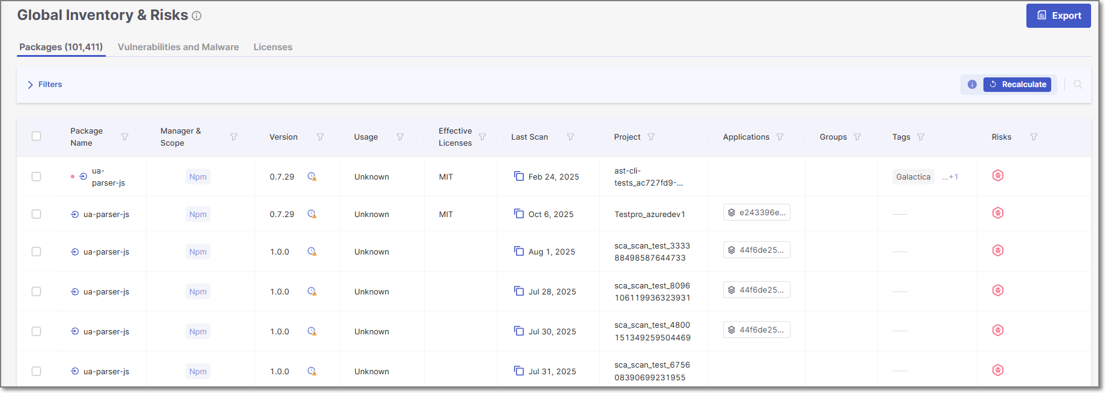Viewport: 1105px width, 393px height.
Task: Click the info icon beside Global Inventory title
Action: tap(197, 16)
